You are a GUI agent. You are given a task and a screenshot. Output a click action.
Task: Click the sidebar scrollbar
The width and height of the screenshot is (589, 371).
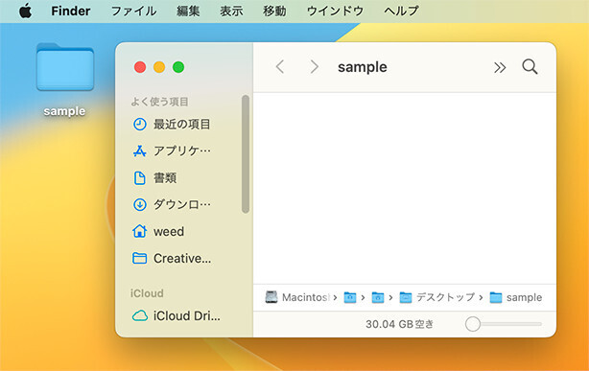click(x=246, y=154)
